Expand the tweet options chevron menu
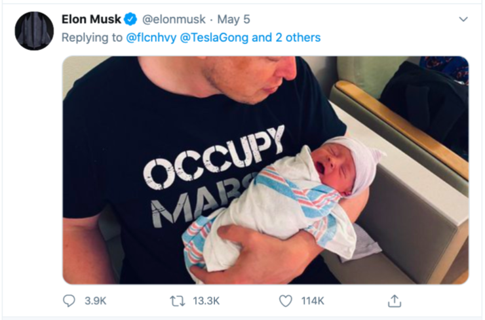The image size is (485, 320). pos(464,20)
